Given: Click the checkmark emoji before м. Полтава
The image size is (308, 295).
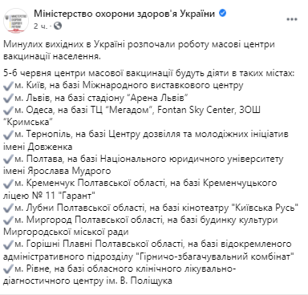Looking at the screenshot, I should pyautogui.click(x=8, y=160).
